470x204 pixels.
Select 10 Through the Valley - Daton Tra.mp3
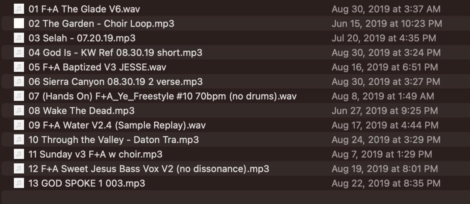114,140
